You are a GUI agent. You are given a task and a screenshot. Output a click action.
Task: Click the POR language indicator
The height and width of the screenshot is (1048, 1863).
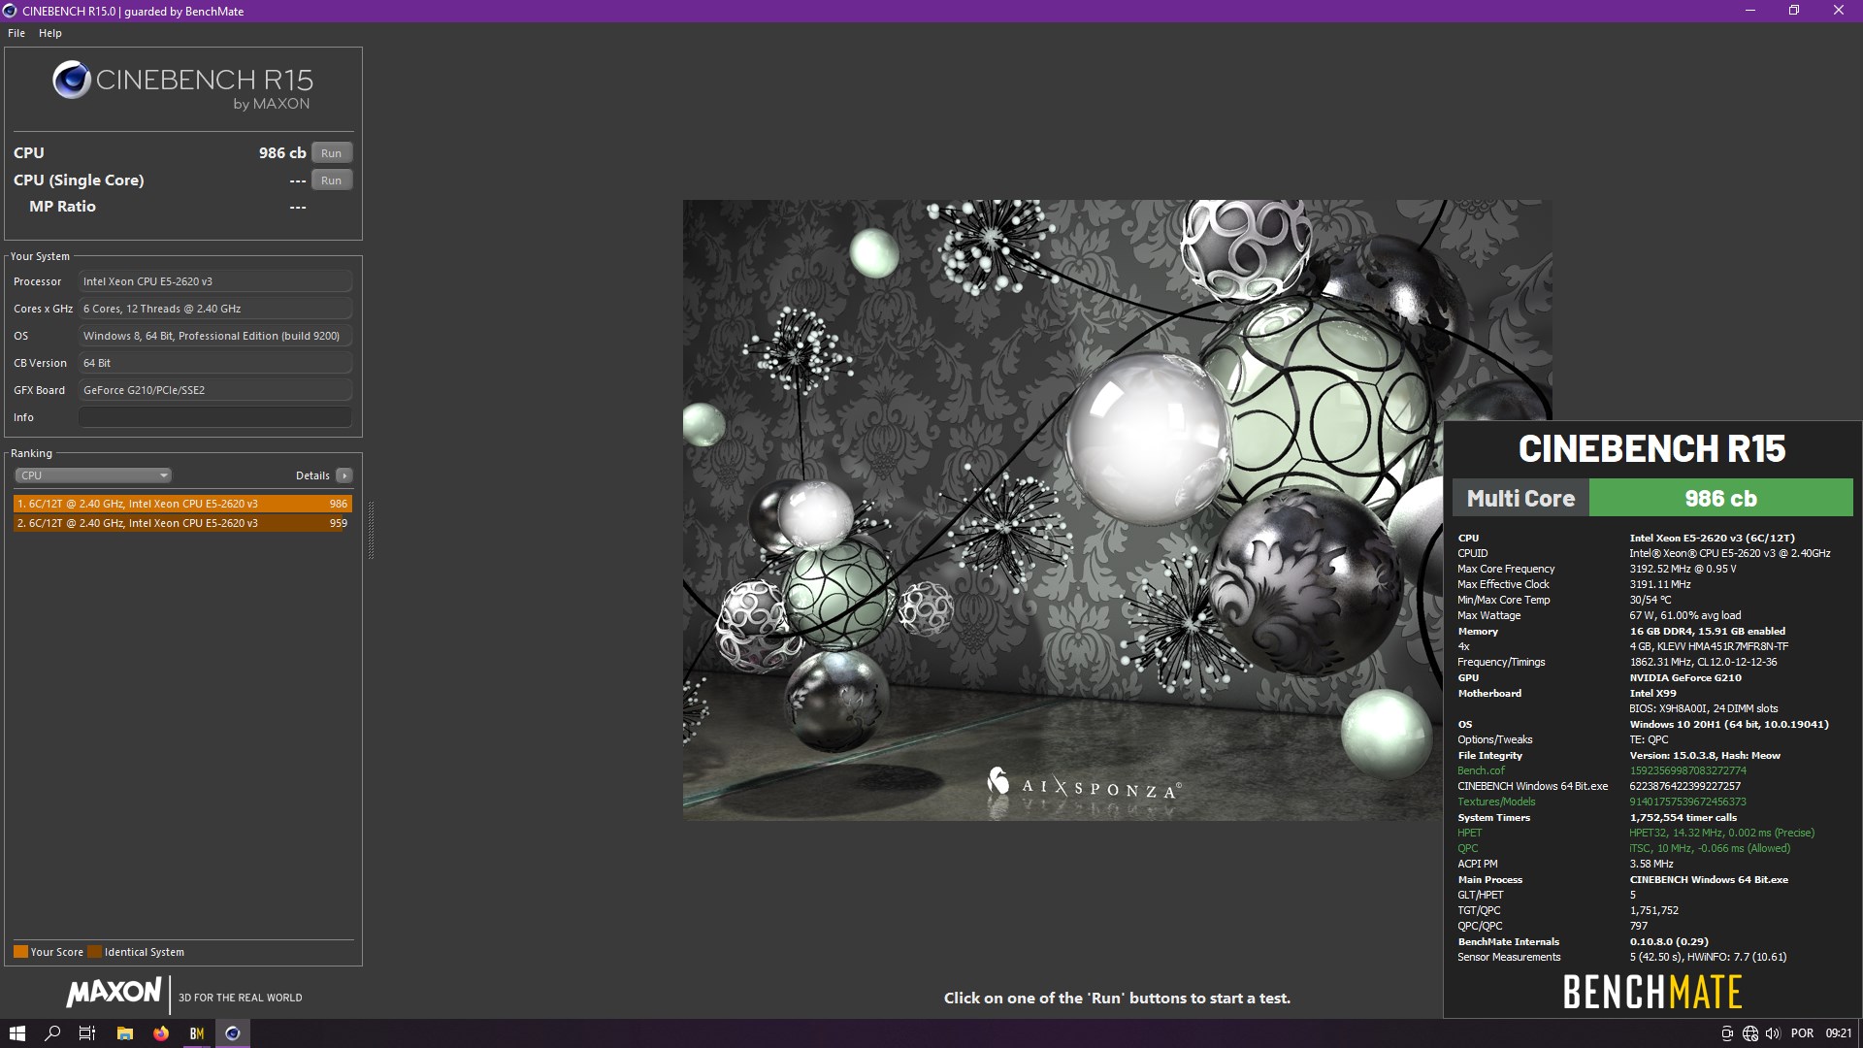pyautogui.click(x=1802, y=1033)
